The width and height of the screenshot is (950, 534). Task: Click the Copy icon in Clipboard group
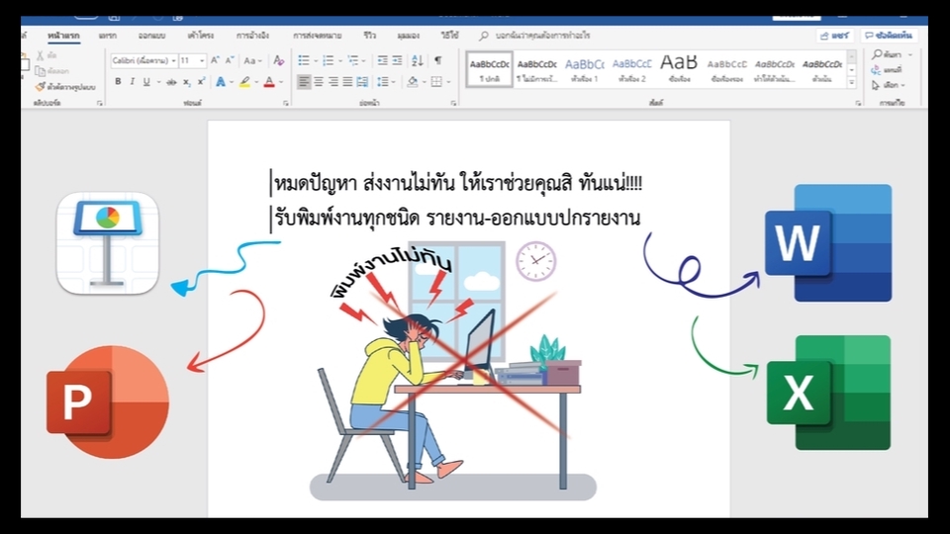[x=40, y=71]
